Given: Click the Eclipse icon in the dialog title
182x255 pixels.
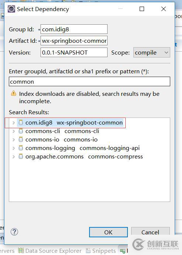Looking at the screenshot, I should pyautogui.click(x=11, y=9).
